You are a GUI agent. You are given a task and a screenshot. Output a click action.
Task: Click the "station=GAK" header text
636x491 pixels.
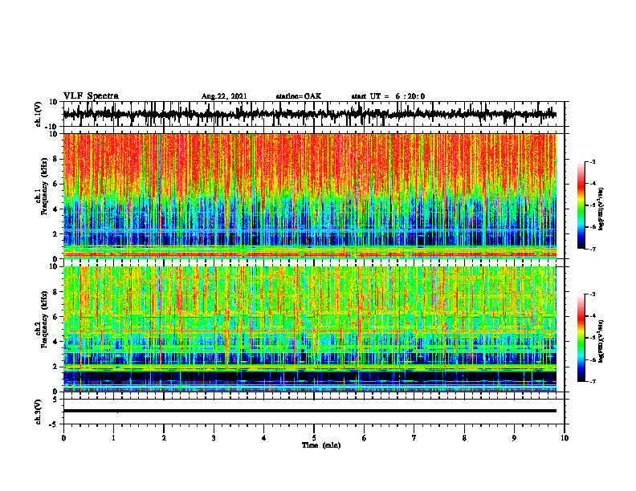click(x=299, y=96)
